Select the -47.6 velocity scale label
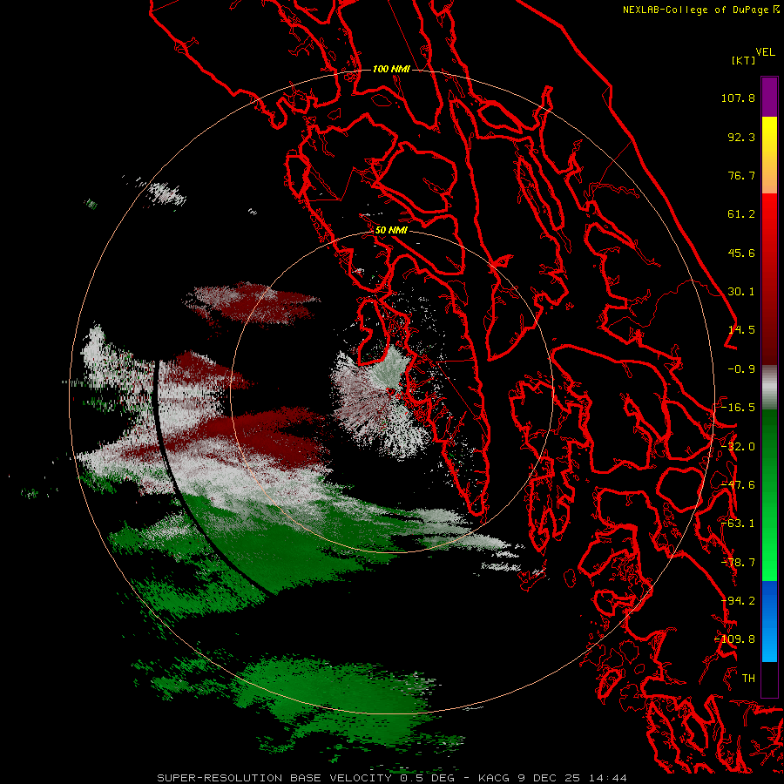784x784 pixels. pyautogui.click(x=738, y=485)
